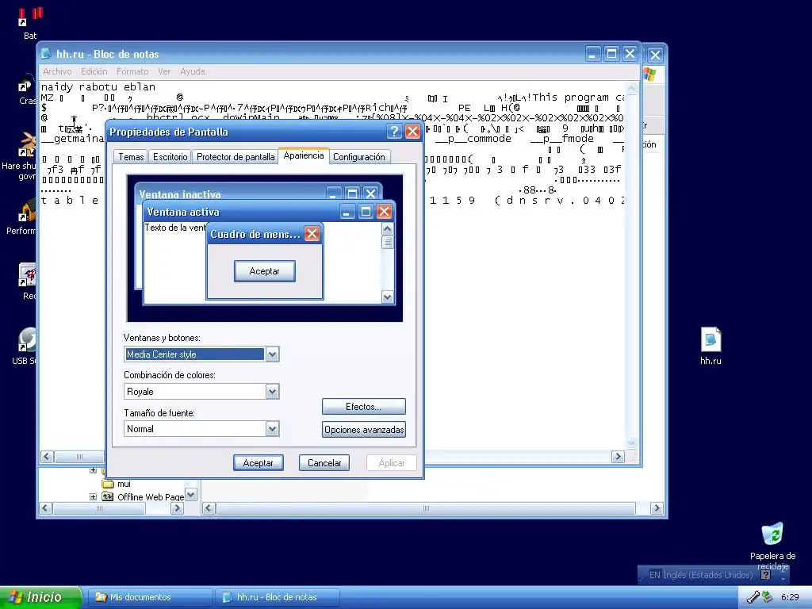Click the Media Center style value field
Image resolution: width=812 pixels, height=609 pixels.
pyautogui.click(x=195, y=354)
